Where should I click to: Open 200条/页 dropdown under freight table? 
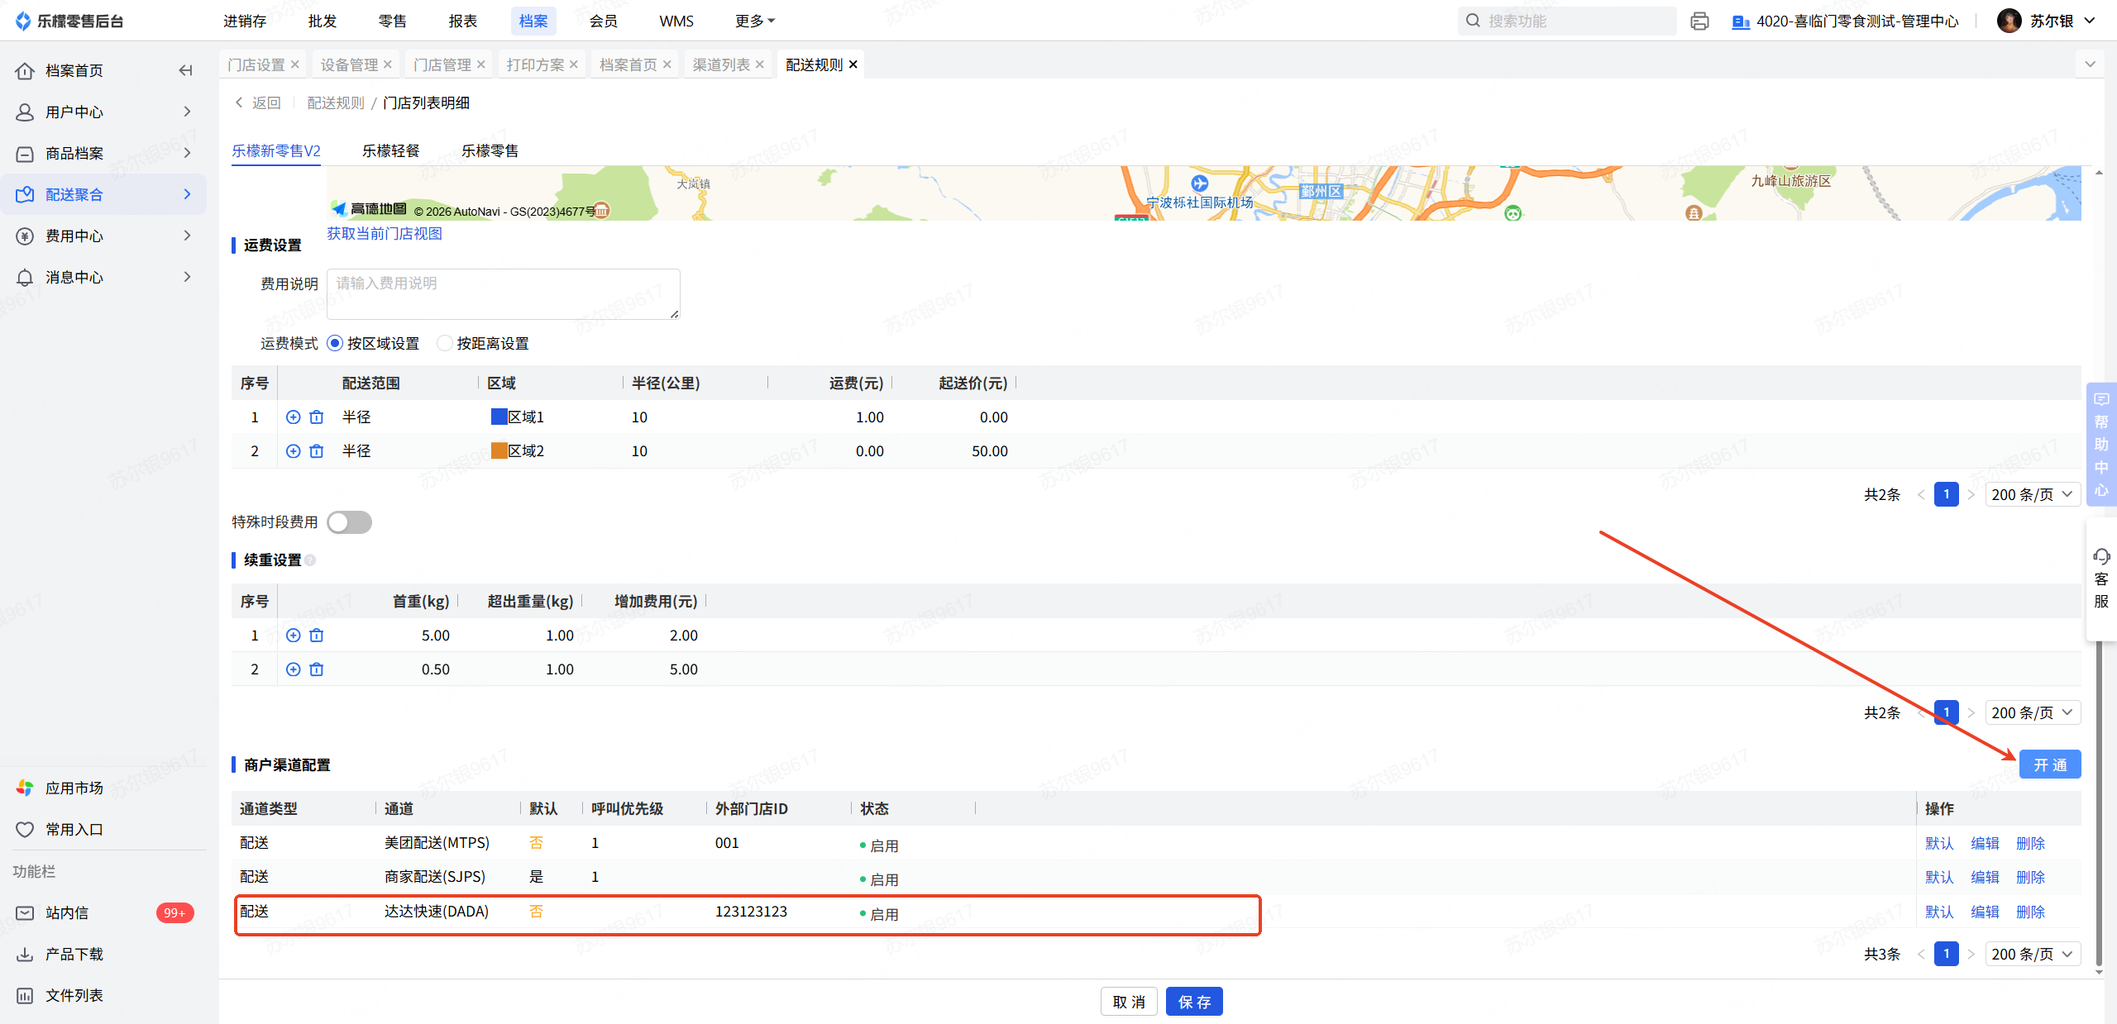pyautogui.click(x=2032, y=495)
